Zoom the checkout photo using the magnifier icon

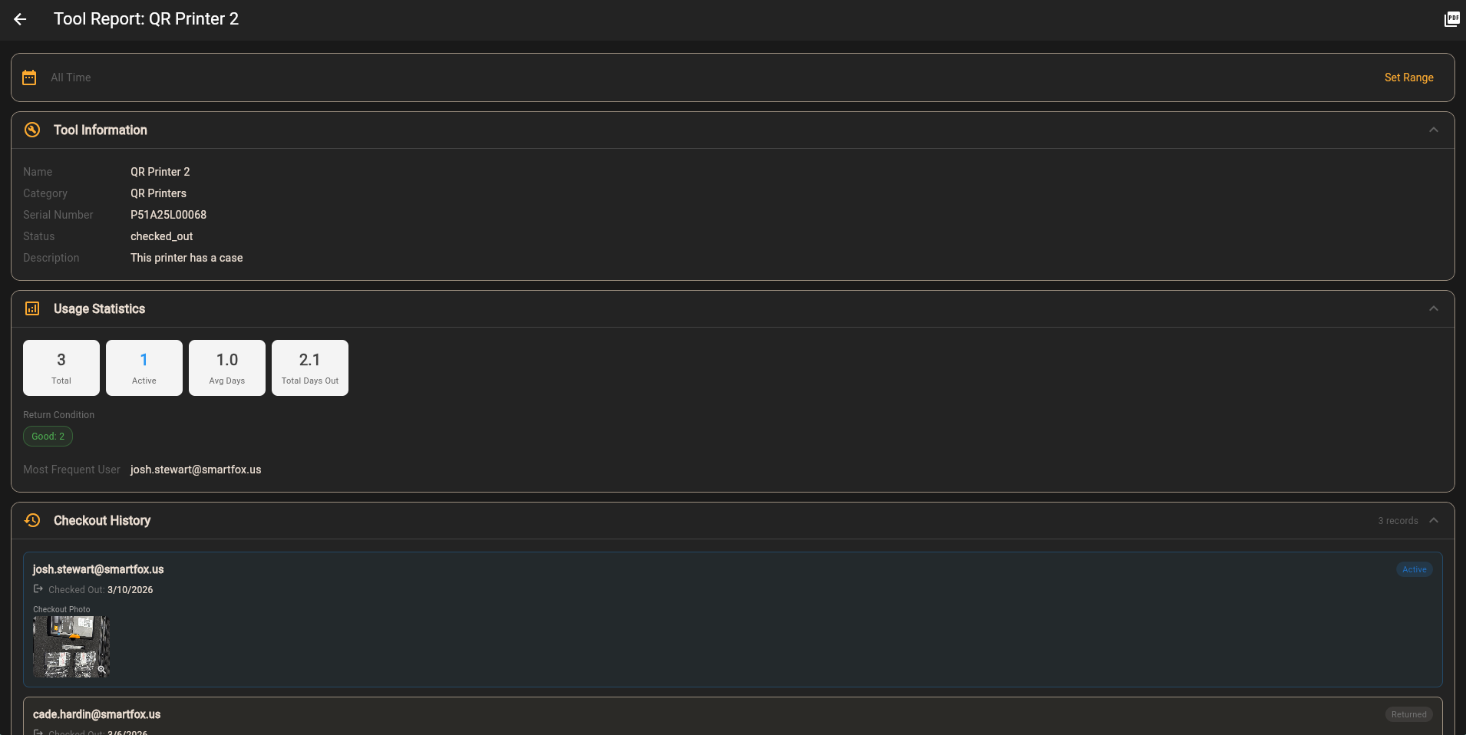(x=102, y=670)
